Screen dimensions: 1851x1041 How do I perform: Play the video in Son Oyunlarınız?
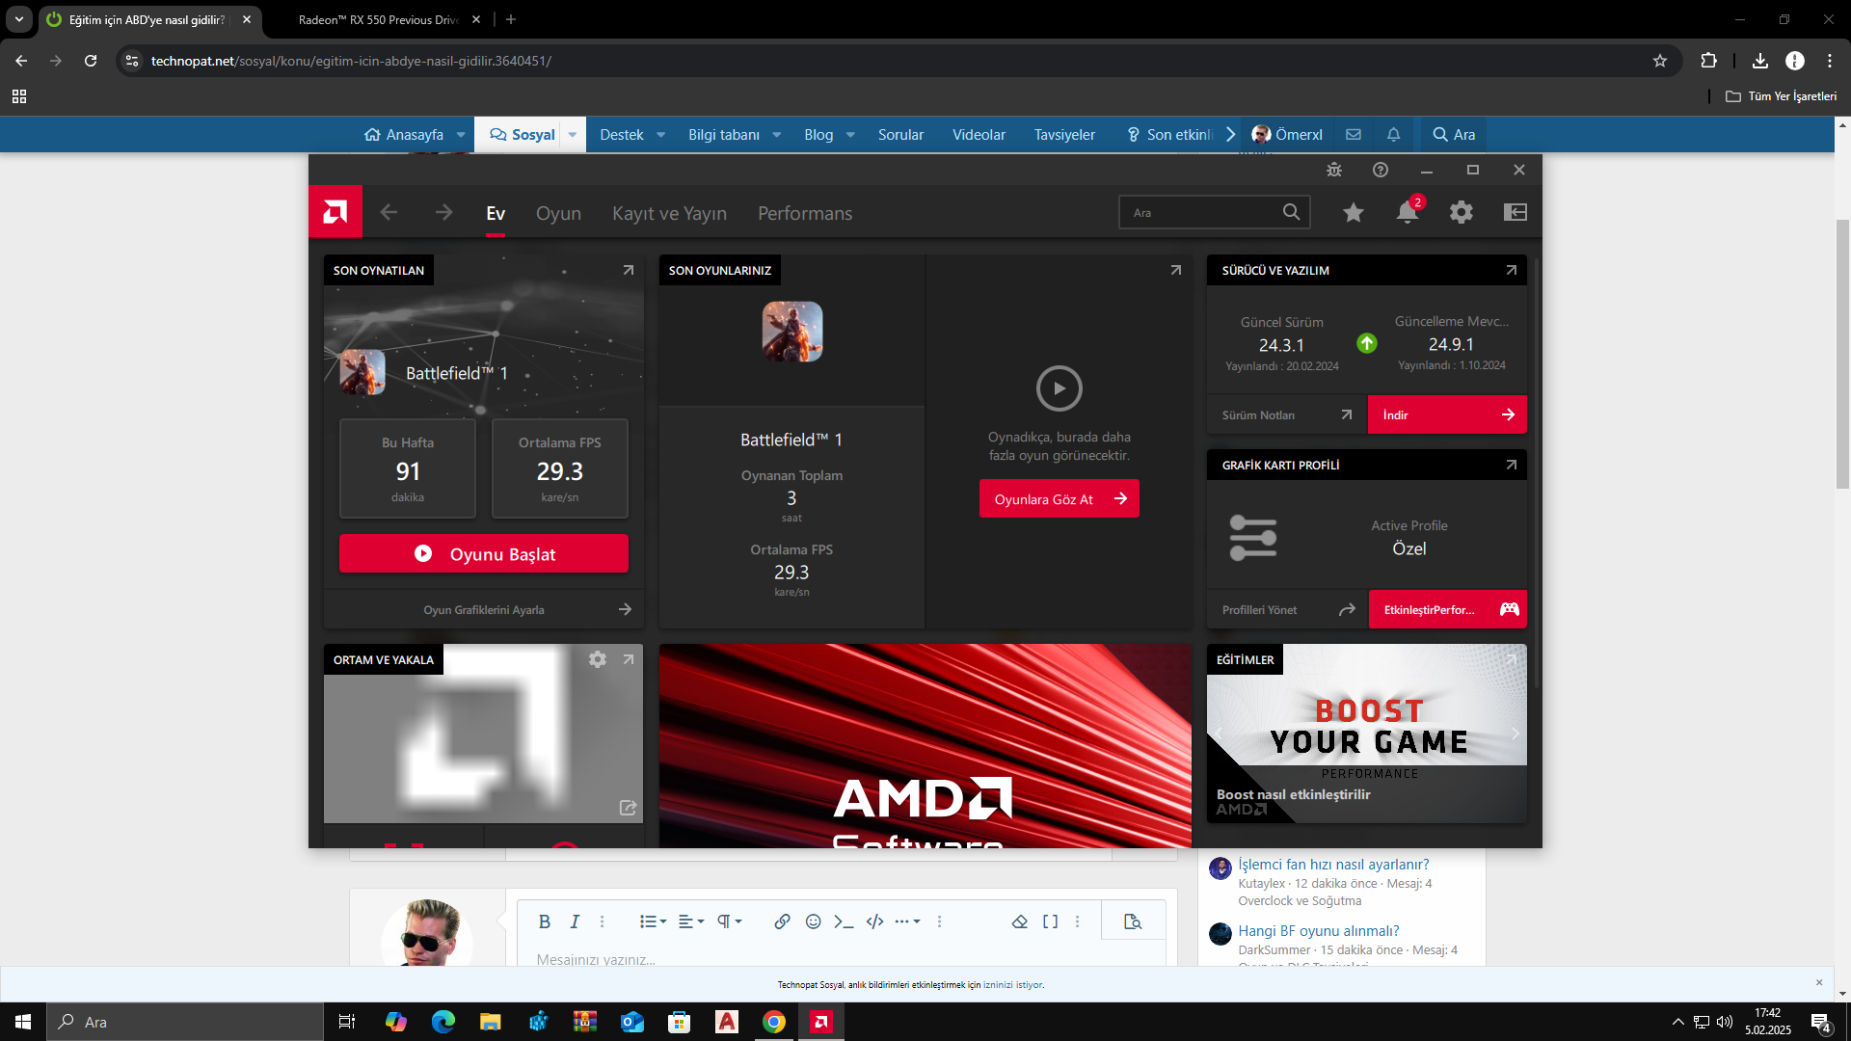pyautogui.click(x=1059, y=388)
